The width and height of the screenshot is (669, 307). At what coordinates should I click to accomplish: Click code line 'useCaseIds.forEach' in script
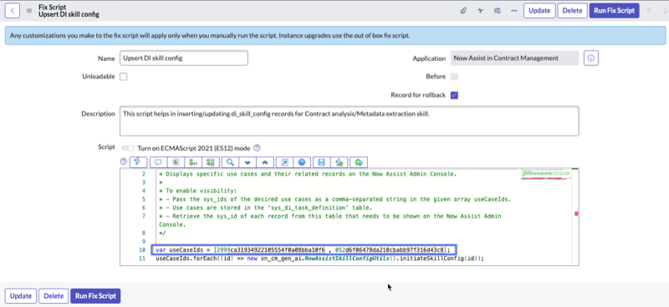(x=319, y=258)
